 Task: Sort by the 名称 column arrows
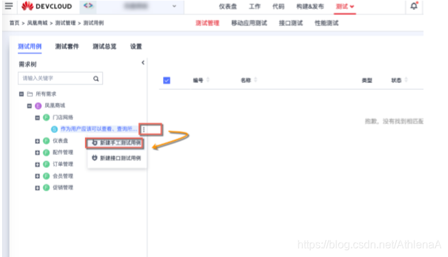coord(256,80)
